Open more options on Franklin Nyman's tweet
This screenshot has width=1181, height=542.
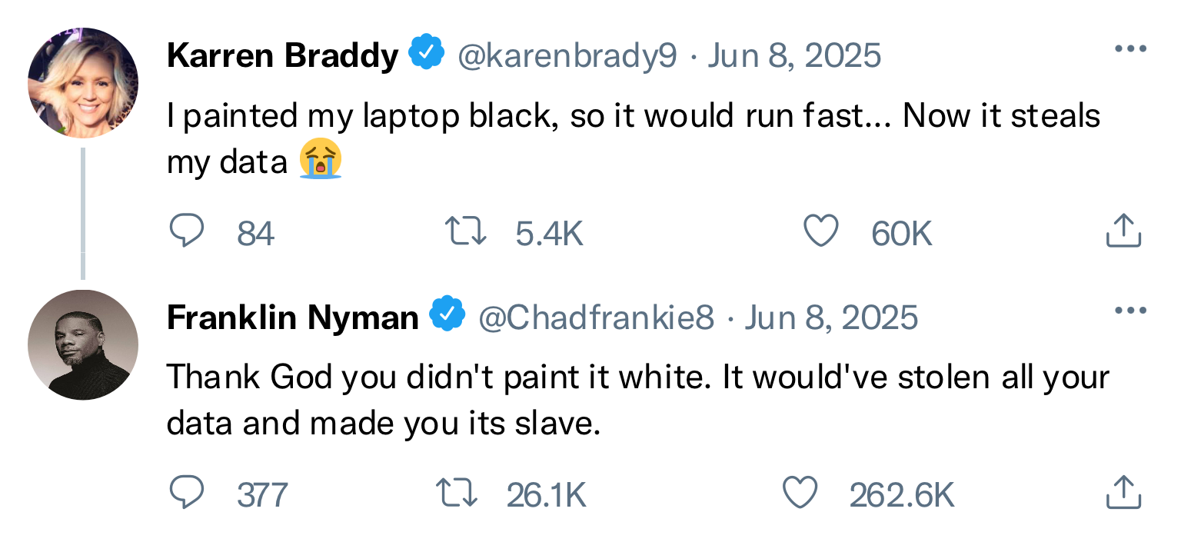point(1129,311)
